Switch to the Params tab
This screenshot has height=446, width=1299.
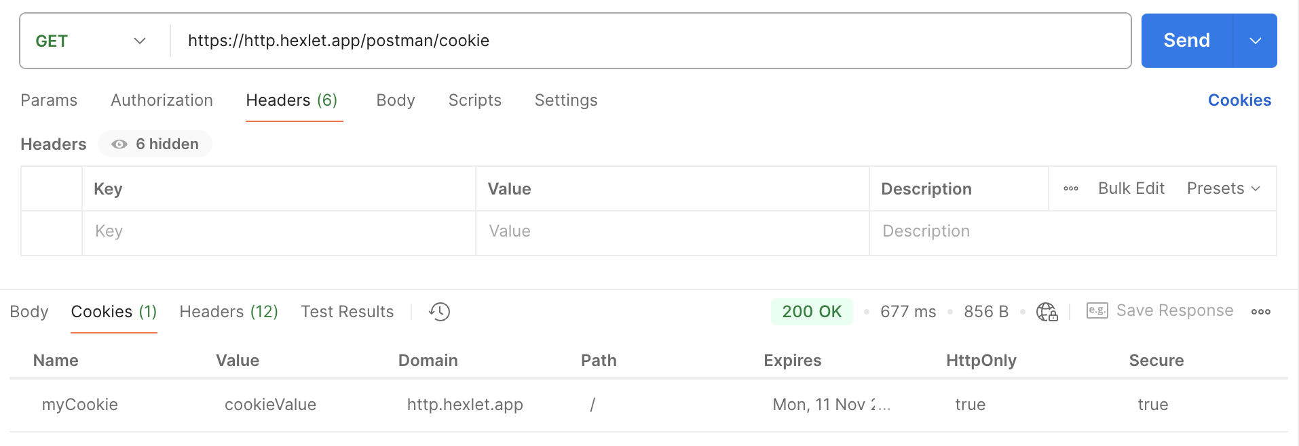49,100
